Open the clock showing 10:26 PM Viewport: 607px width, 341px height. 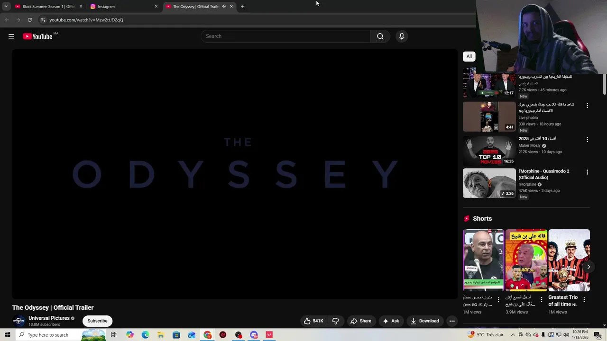coord(581,335)
